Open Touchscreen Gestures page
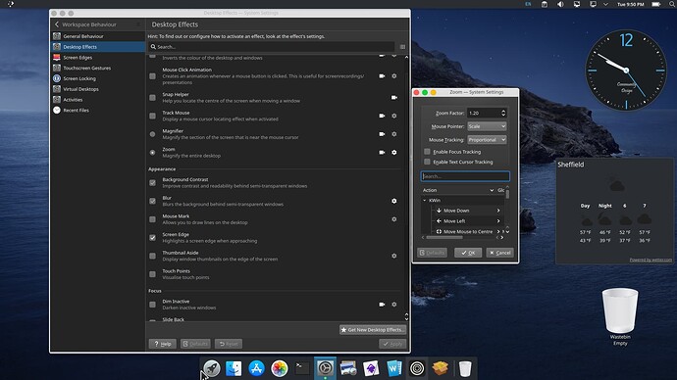The width and height of the screenshot is (677, 380). (98, 69)
